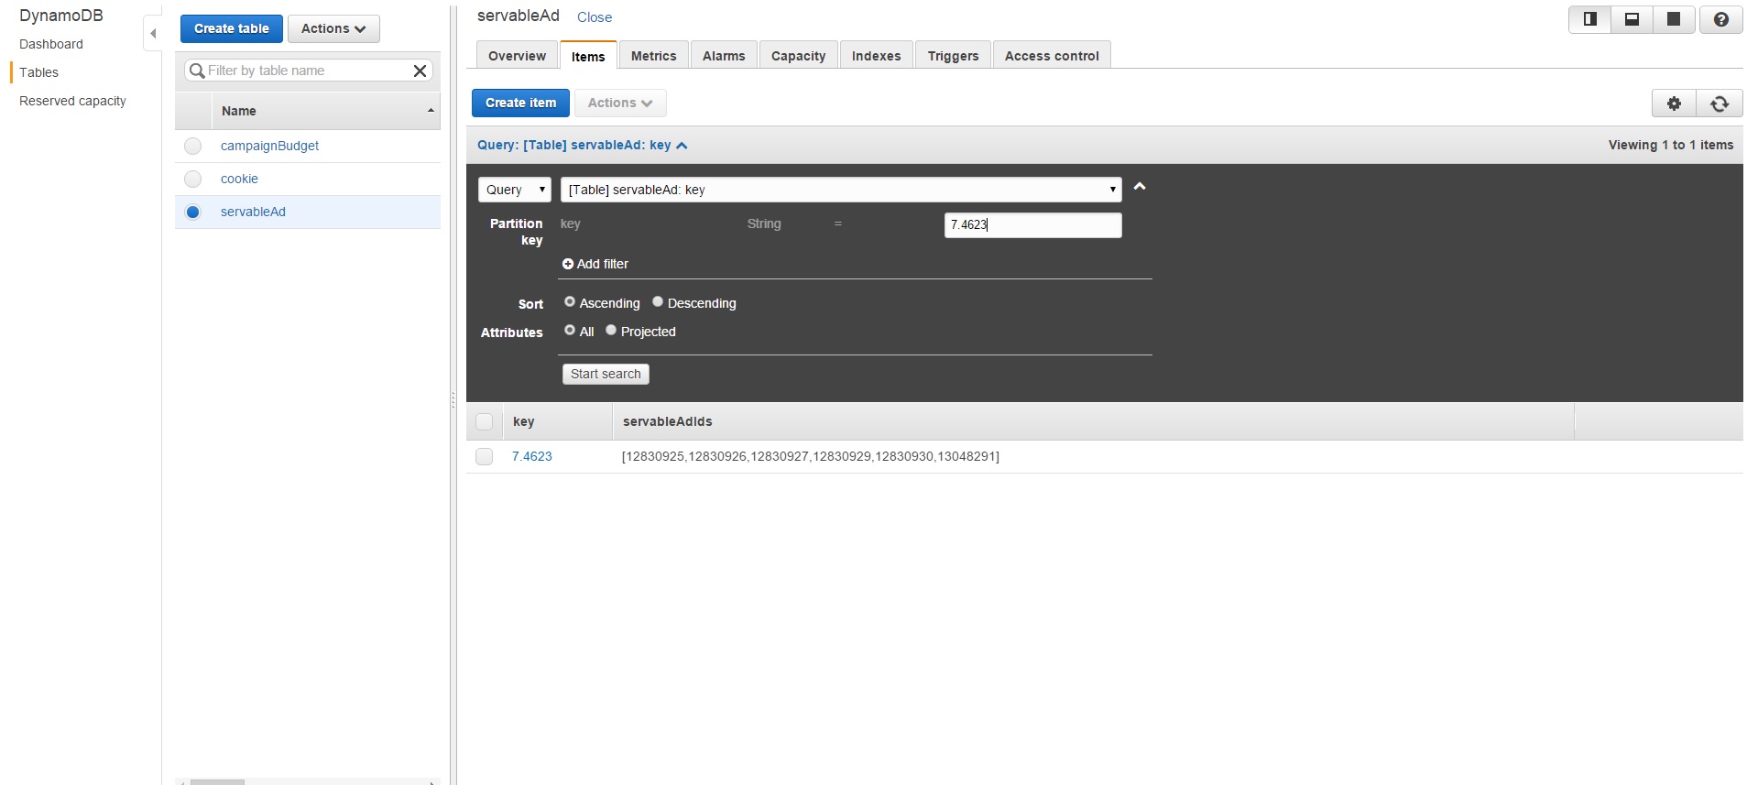
Task: Click Start search button
Action: [606, 374]
